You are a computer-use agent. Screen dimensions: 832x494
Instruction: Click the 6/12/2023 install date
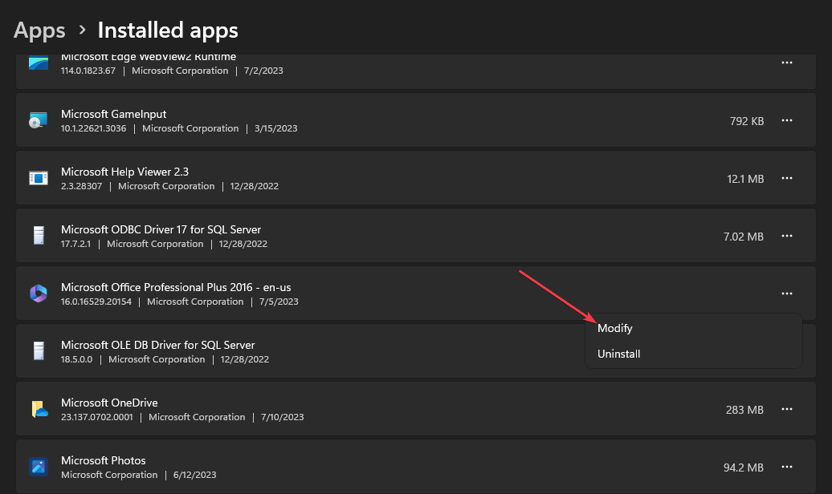coord(194,475)
